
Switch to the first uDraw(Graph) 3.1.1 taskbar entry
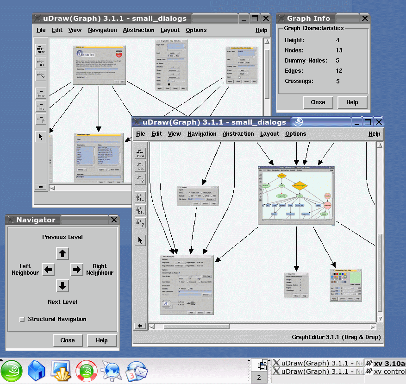pyautogui.click(x=318, y=363)
